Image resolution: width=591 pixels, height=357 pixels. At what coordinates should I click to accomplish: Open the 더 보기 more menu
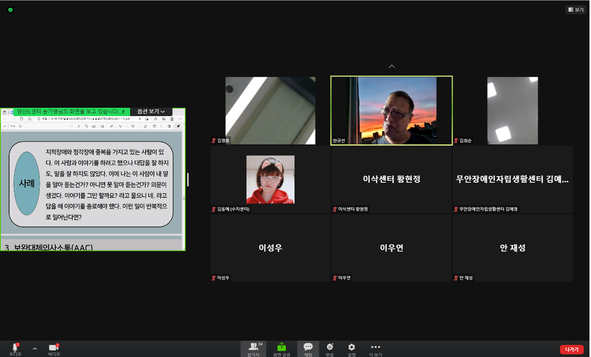point(375,349)
